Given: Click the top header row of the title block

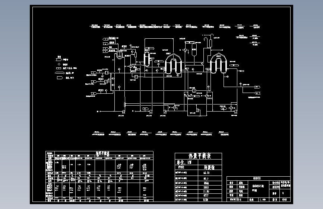Looking at the screenshot, I should 259,179.
